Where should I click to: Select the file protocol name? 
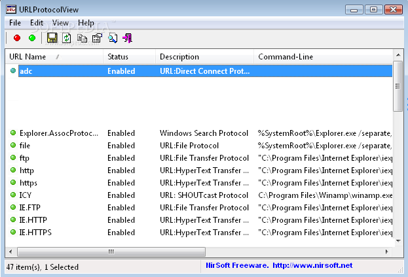click(25, 146)
